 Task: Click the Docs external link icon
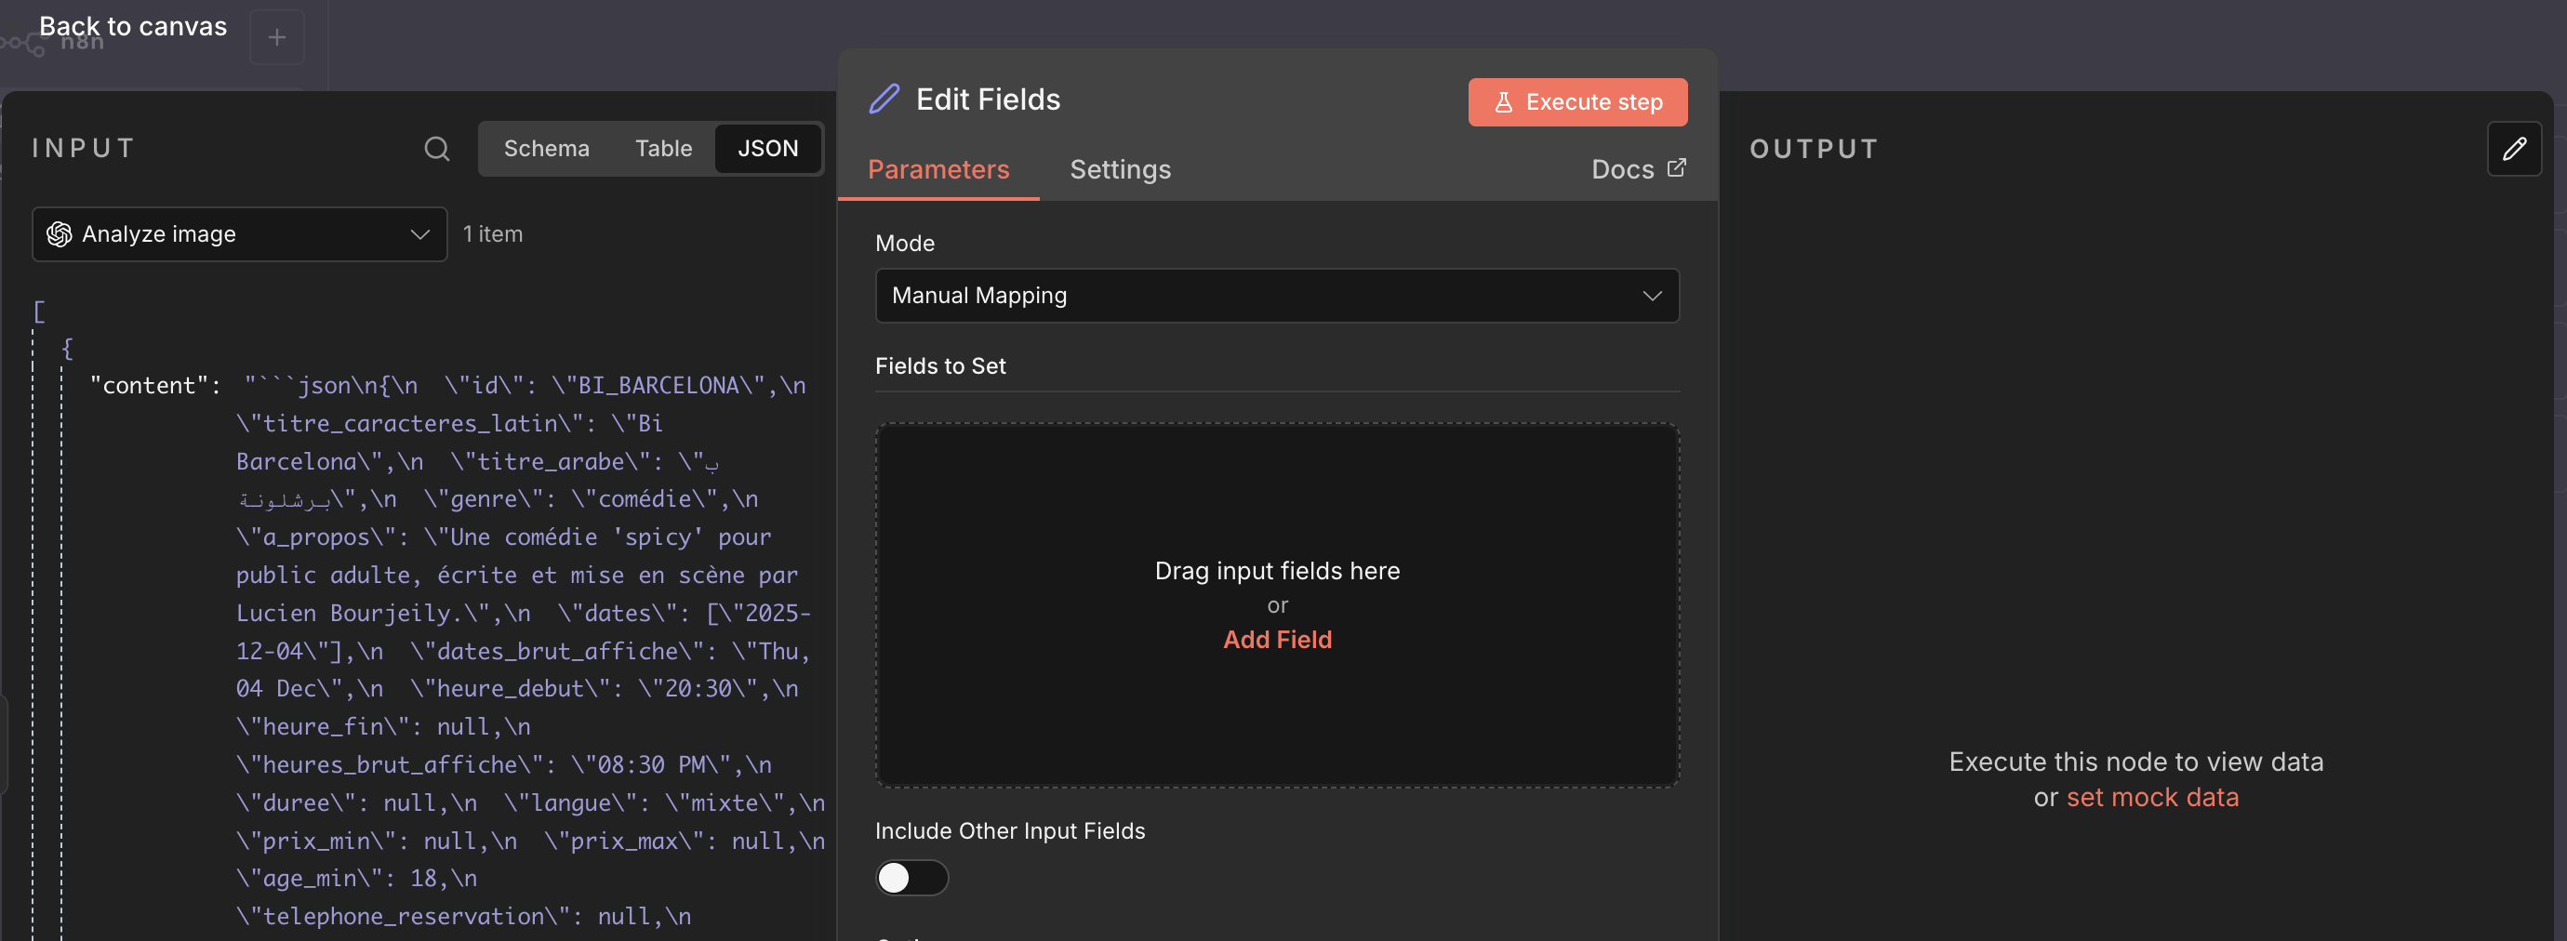point(1677,168)
